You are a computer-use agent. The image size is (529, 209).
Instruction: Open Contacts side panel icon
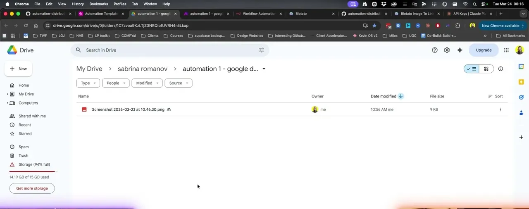point(521,112)
